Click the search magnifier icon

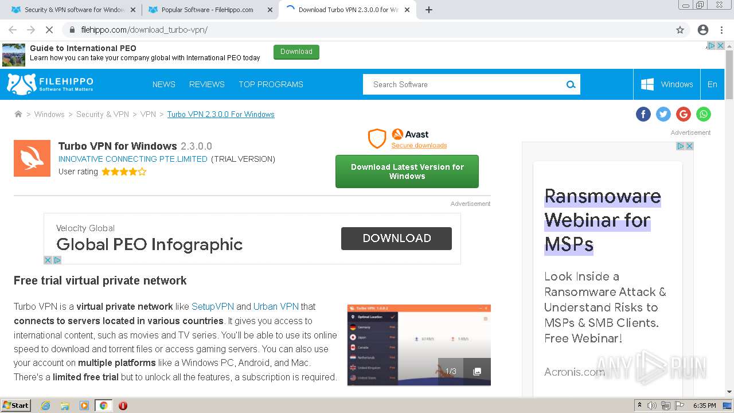click(571, 84)
